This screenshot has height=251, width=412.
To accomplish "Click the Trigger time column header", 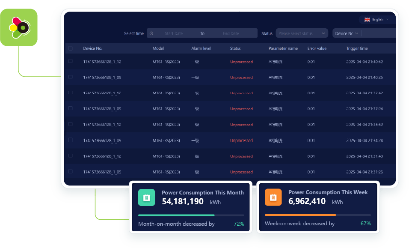I will click(x=357, y=48).
